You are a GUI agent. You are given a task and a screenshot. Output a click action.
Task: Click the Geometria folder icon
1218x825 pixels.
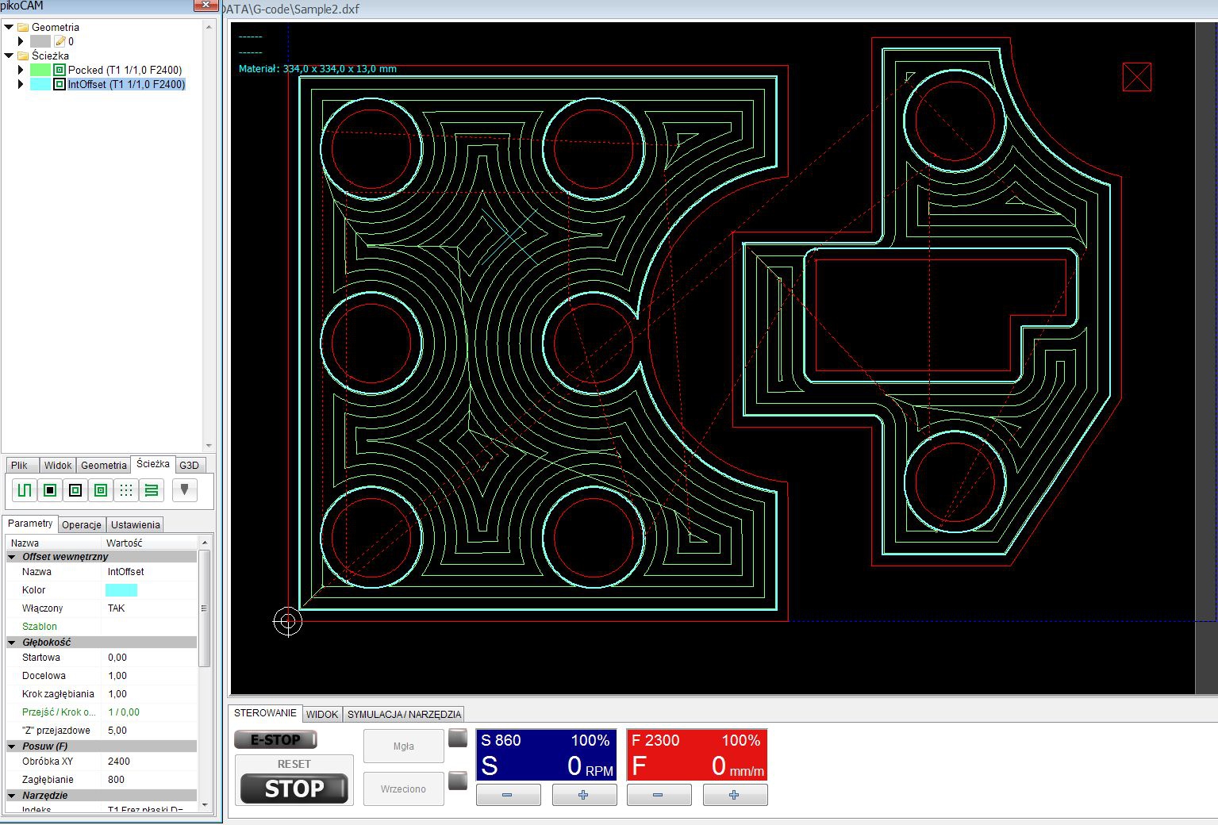point(23,27)
